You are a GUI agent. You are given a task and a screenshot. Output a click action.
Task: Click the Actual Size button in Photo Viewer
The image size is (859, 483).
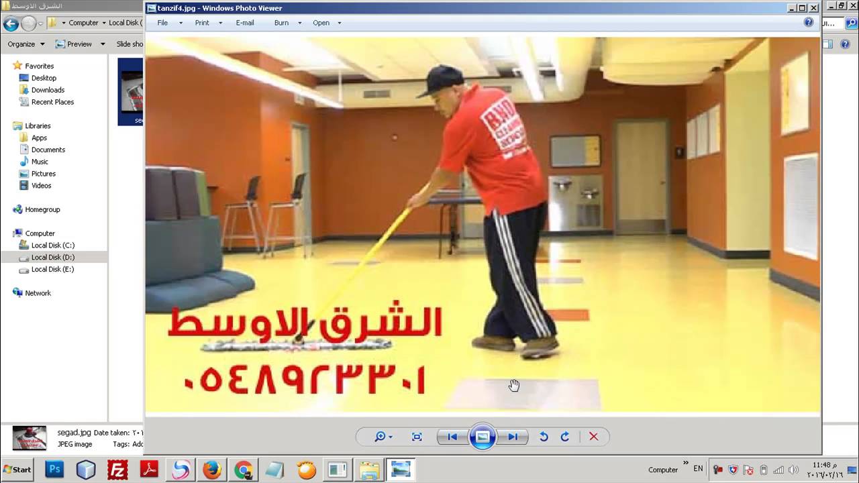(417, 437)
